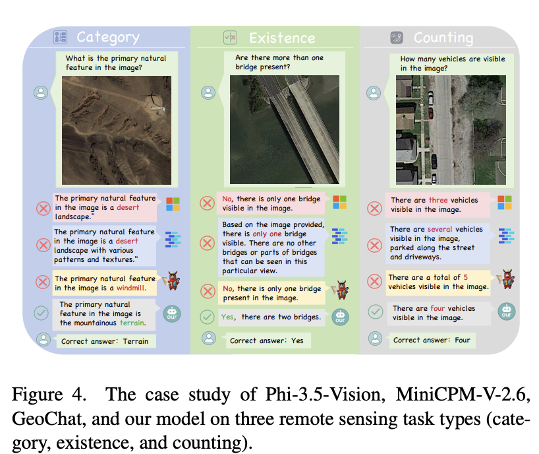The width and height of the screenshot is (539, 454).
Task: Click the green checkmark beside 'four vehicles' answer
Action: (x=376, y=312)
